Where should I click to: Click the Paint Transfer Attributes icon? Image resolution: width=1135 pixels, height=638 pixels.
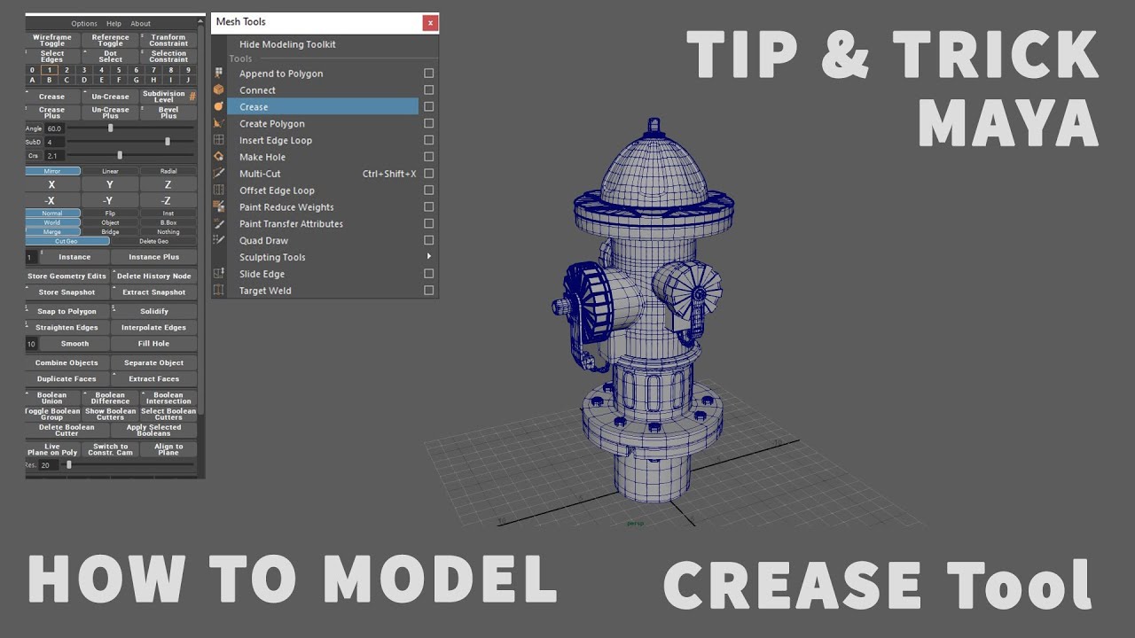219,223
